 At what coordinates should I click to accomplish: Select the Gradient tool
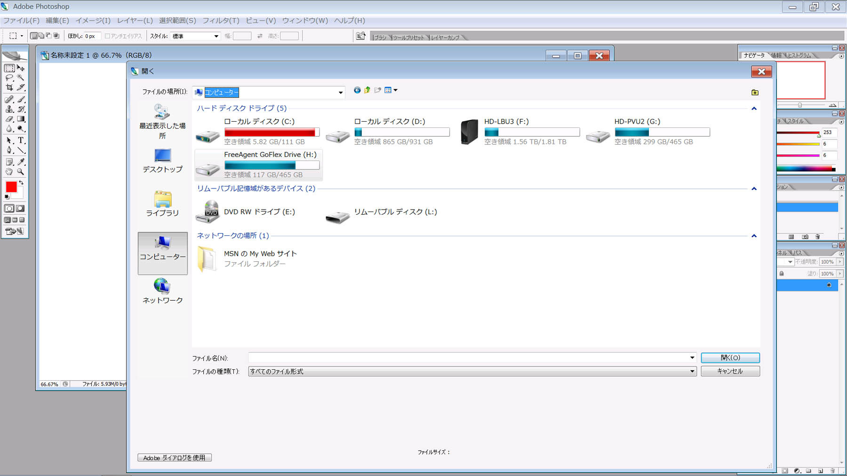(21, 119)
